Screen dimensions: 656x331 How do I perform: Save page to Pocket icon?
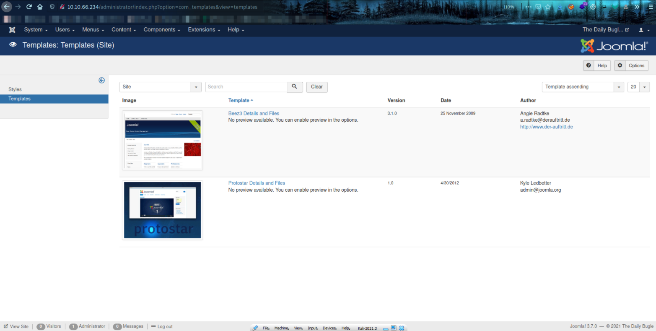coord(539,7)
